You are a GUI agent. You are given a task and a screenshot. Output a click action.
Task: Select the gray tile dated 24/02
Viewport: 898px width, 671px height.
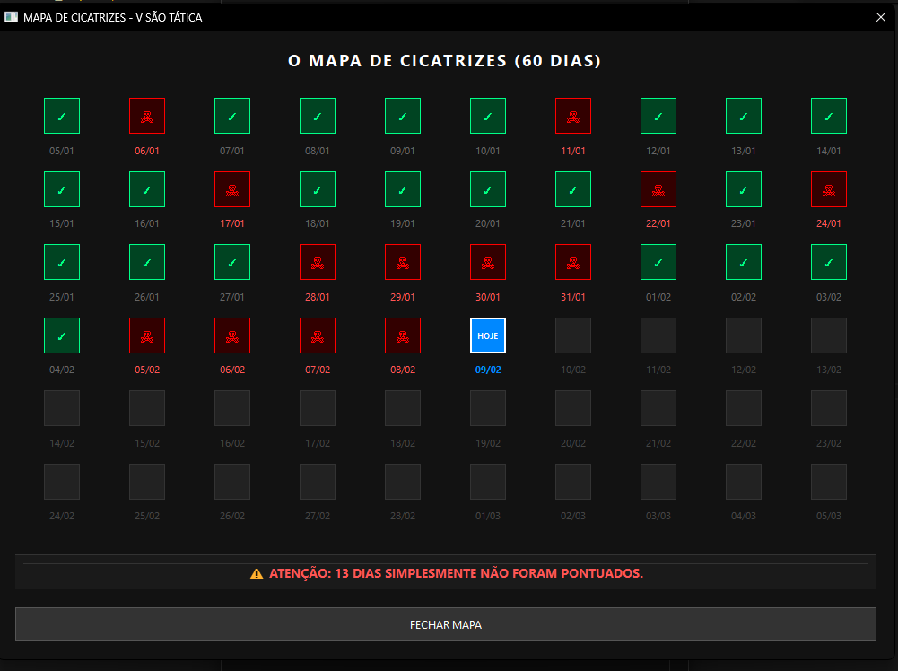(62, 482)
